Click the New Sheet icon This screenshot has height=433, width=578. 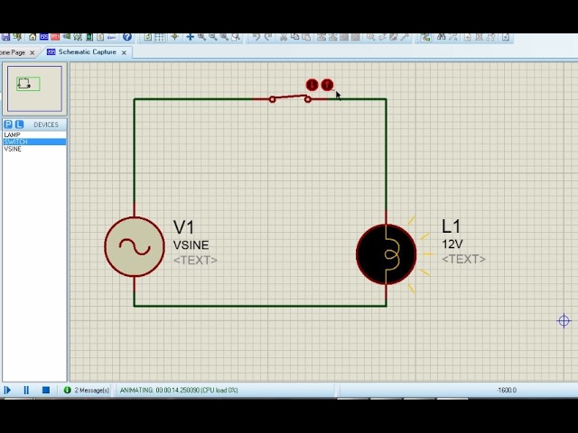[468, 37]
